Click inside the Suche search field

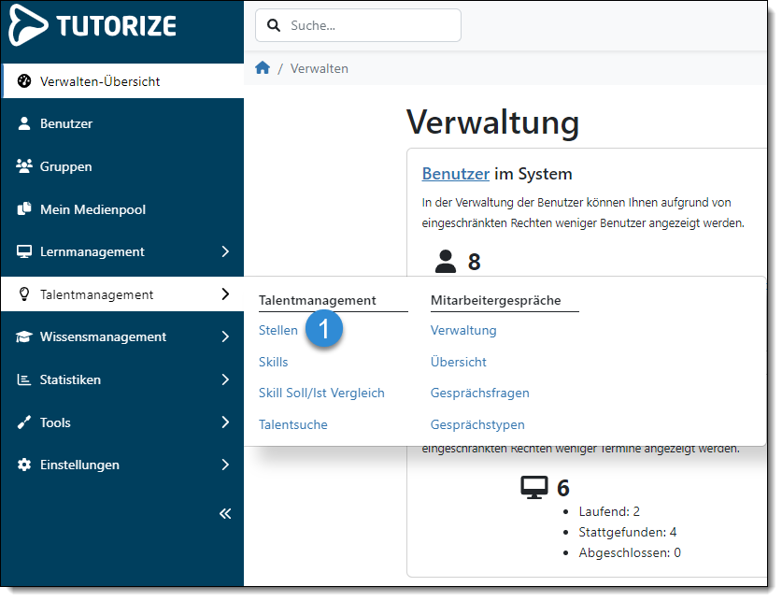coord(364,25)
